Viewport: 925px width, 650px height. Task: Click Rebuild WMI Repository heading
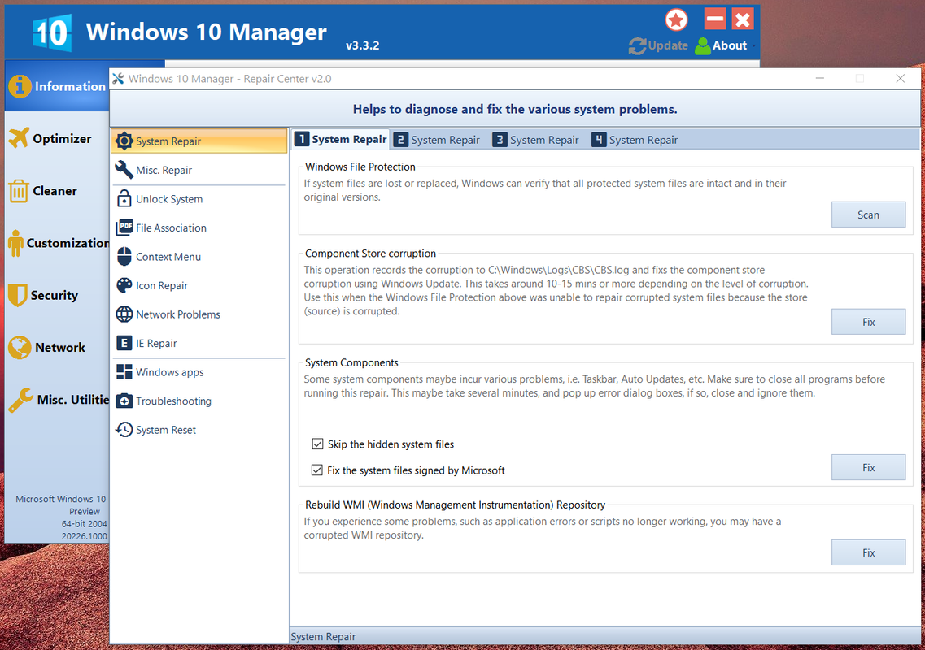(455, 505)
